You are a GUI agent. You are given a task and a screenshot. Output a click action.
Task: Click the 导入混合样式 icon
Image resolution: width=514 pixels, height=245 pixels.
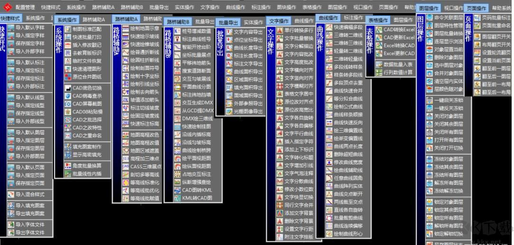tap(11, 195)
